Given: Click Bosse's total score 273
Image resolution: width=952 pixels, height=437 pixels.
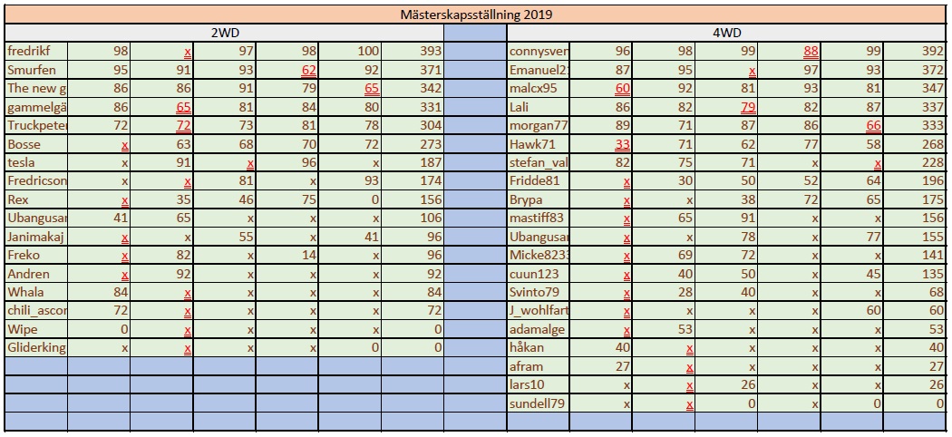Looking at the screenshot, I should pyautogui.click(x=412, y=145).
